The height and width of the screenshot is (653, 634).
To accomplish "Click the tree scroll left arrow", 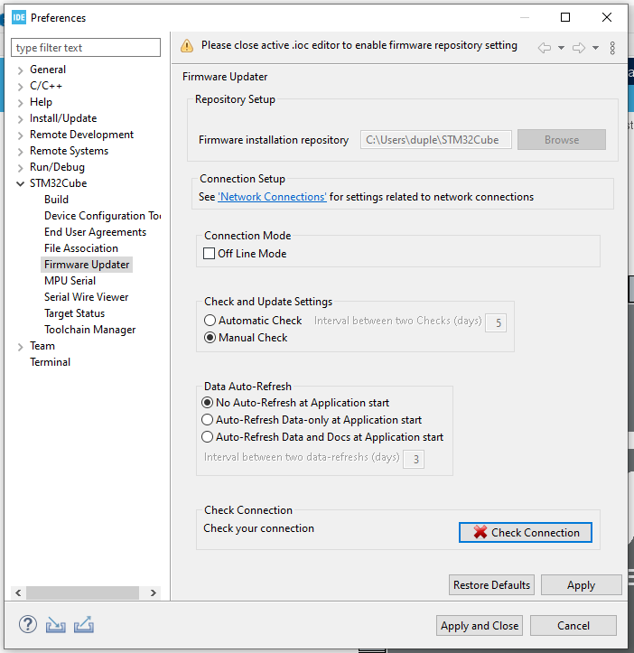I will 18,592.
